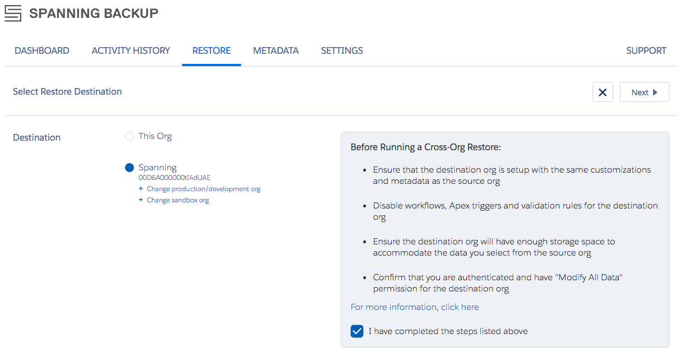Image resolution: width=681 pixels, height=352 pixels.
Task: Go to the Metadata tab
Action: [276, 50]
